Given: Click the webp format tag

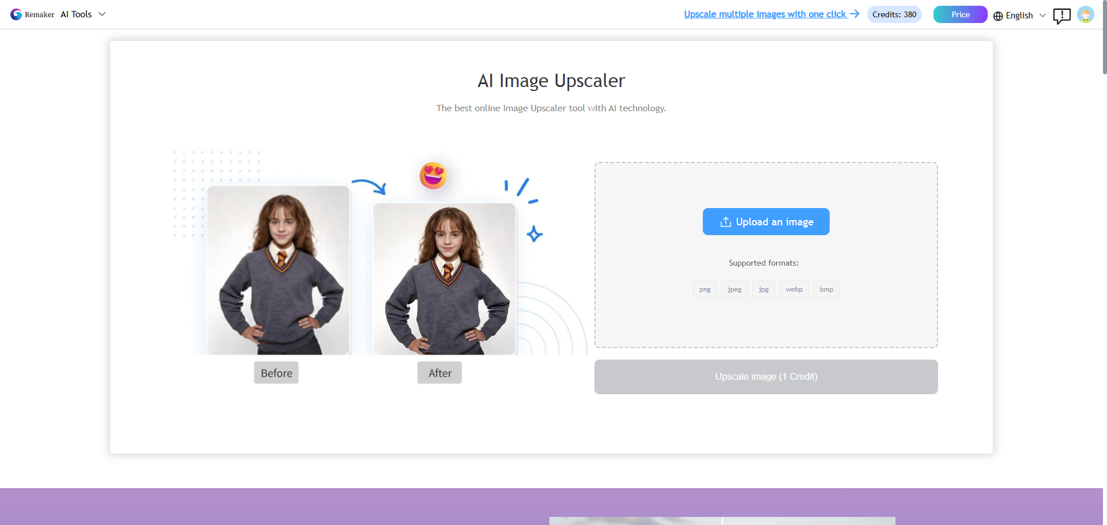Looking at the screenshot, I should (x=794, y=289).
